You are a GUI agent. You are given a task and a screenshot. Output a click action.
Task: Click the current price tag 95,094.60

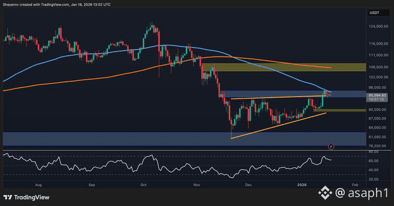click(377, 96)
